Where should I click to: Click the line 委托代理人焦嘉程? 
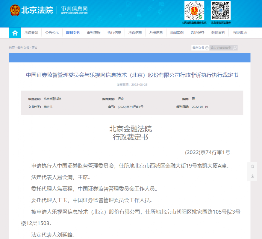point(94,189)
